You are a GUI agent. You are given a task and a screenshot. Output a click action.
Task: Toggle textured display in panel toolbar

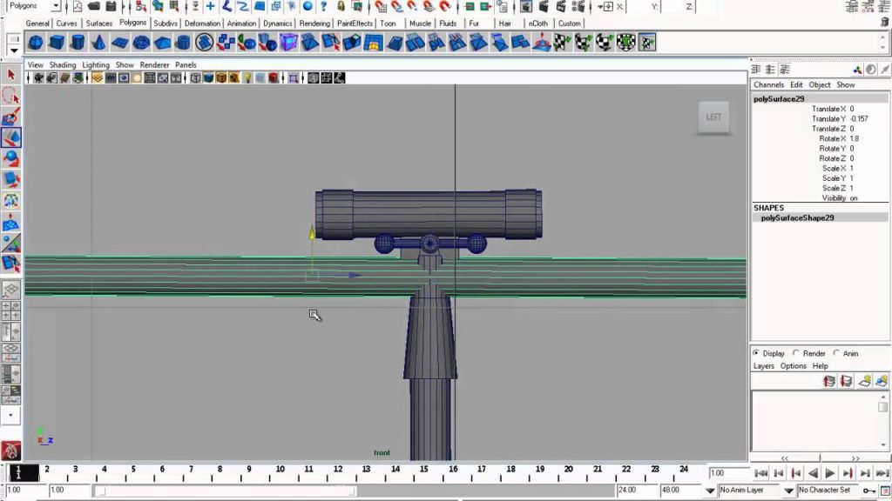click(233, 77)
